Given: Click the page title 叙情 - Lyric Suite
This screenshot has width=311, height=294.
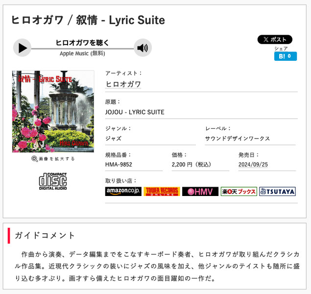Looking at the screenshot, I should (x=120, y=20).
